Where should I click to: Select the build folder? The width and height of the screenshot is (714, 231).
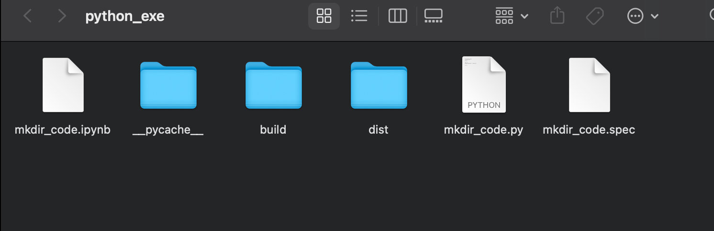(274, 85)
